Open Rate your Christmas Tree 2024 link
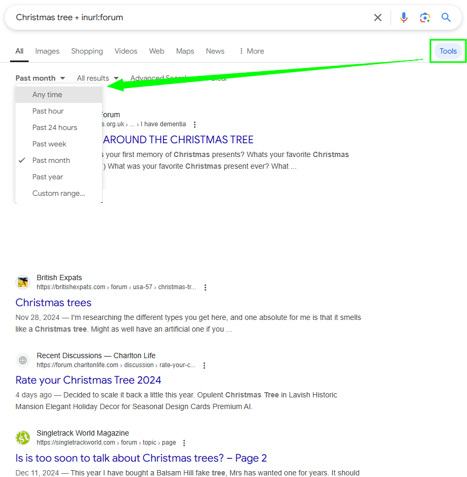The image size is (467, 477). tap(88, 380)
